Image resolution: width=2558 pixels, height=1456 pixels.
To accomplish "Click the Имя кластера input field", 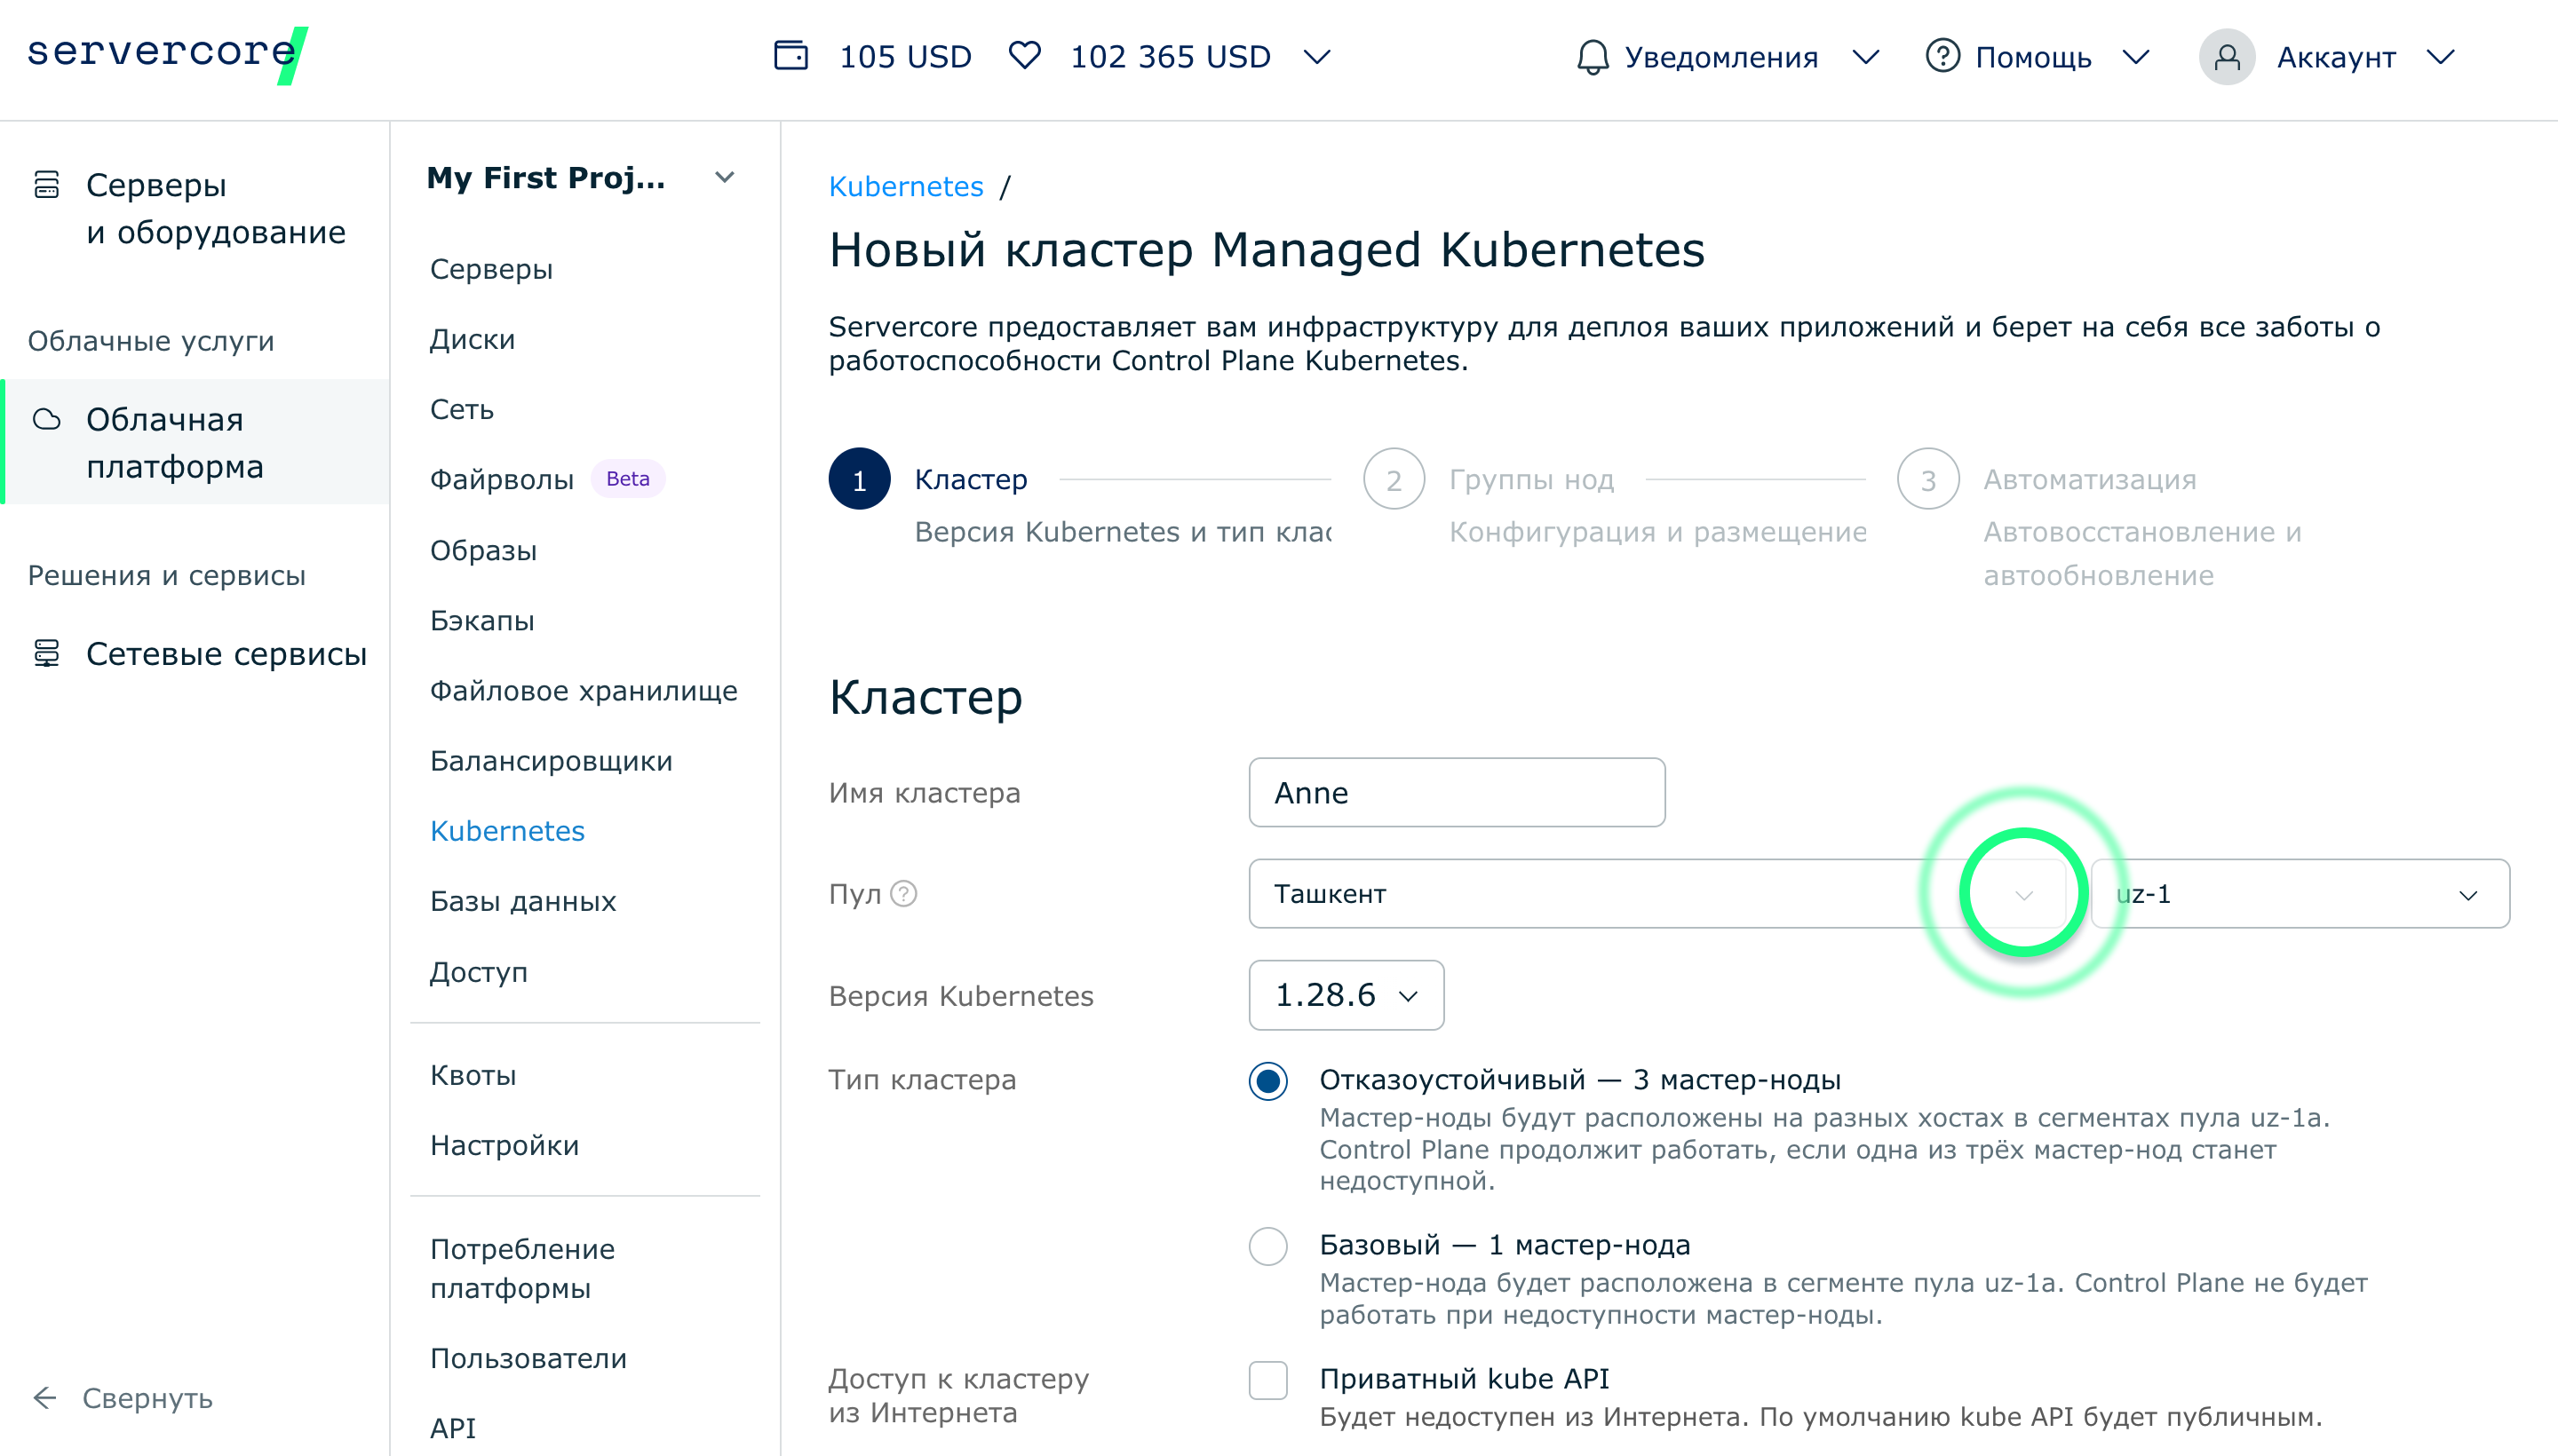I will click(1456, 792).
